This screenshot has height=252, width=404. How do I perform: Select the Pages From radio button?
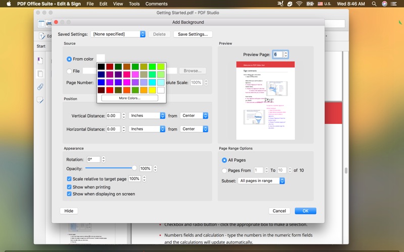[224, 170]
